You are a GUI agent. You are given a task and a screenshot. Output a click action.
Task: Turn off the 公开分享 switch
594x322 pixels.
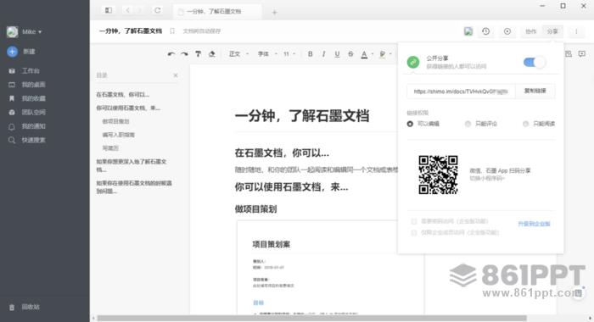534,62
